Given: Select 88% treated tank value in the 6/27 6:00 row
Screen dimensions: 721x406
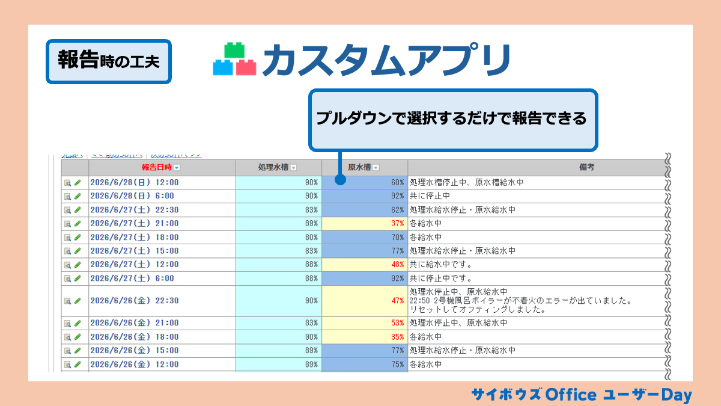Looking at the screenshot, I should [311, 278].
